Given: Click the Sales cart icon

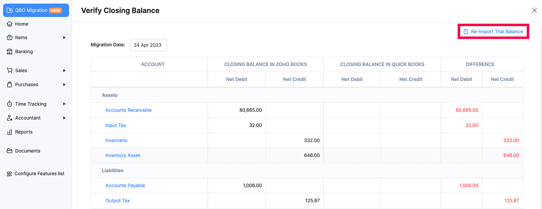Looking at the screenshot, I should click(x=10, y=70).
